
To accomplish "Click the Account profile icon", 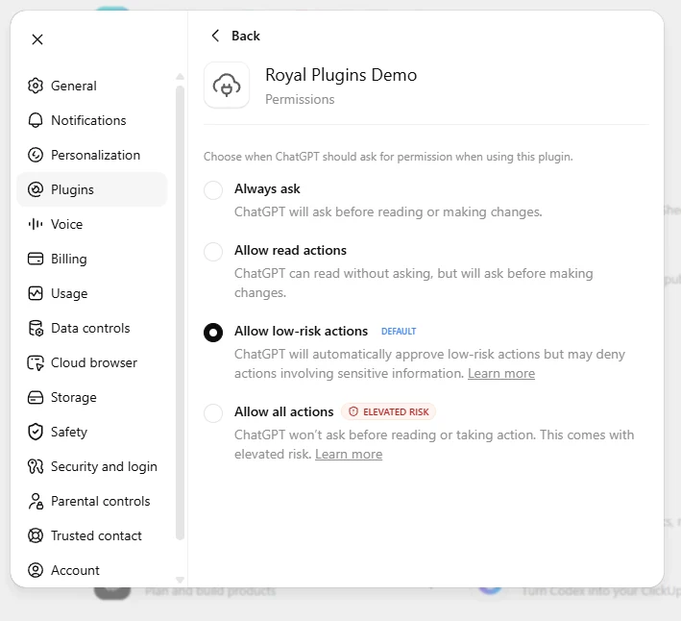I will [36, 570].
